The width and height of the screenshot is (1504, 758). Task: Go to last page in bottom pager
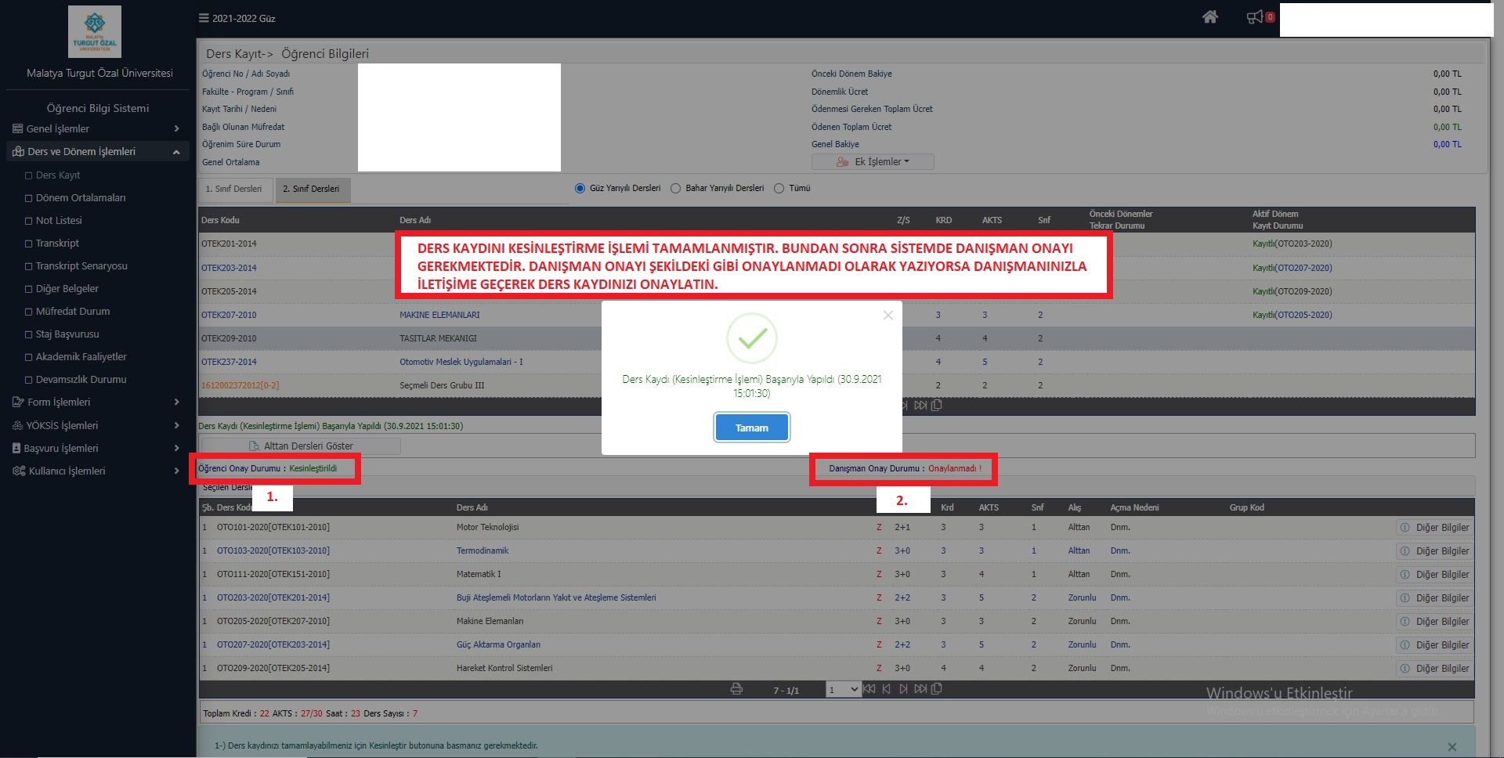coord(920,689)
